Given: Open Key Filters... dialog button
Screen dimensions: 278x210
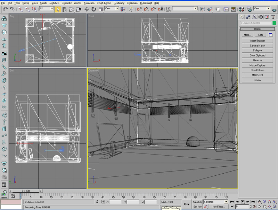Looking at the screenshot, I should tap(219, 207).
